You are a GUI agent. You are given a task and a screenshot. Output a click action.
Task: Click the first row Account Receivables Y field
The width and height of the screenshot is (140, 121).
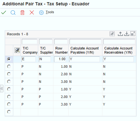pyautogui.click(x=118, y=59)
